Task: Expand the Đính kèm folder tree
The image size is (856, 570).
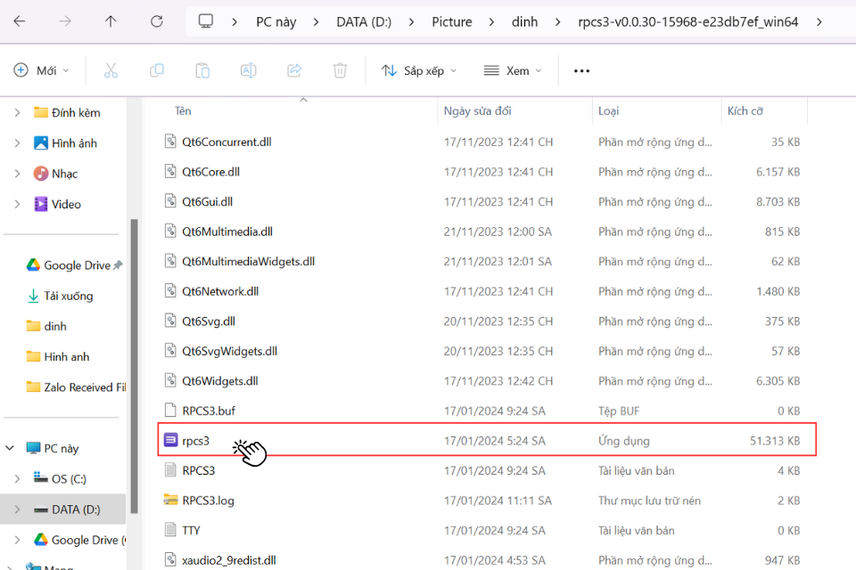Action: 17,112
